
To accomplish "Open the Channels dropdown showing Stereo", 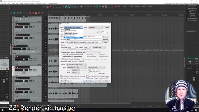I will (87, 47).
